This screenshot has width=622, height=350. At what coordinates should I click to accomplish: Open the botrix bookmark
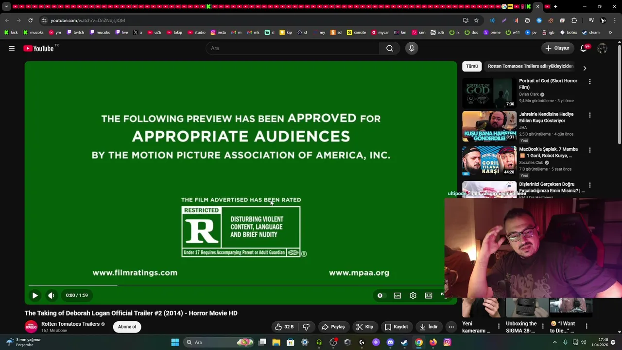[569, 33]
